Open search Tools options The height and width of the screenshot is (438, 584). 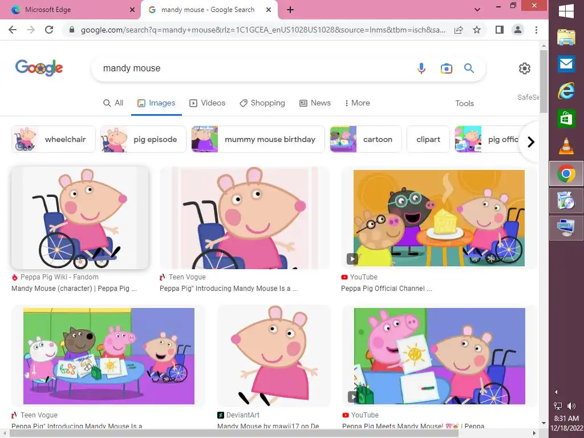(x=464, y=104)
